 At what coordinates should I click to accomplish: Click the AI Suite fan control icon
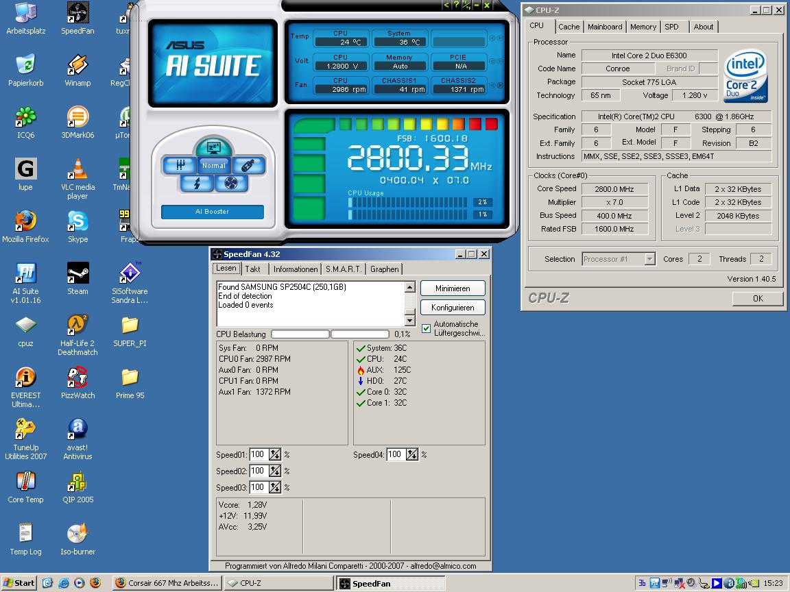(x=230, y=184)
